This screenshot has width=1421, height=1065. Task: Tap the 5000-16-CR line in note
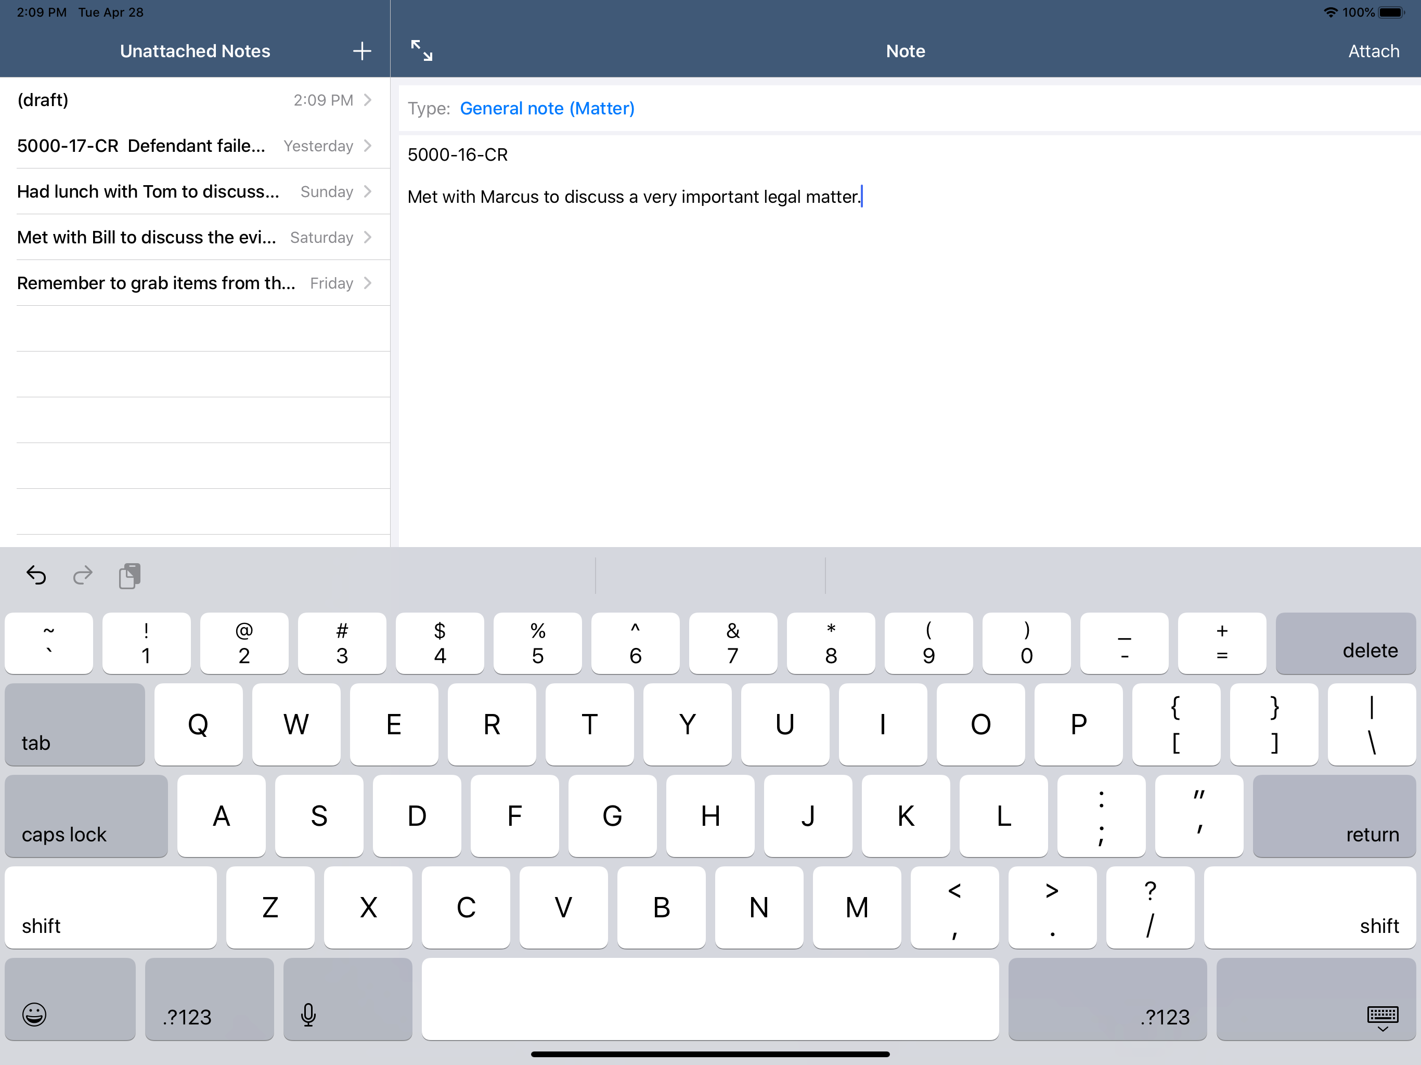[x=457, y=155]
